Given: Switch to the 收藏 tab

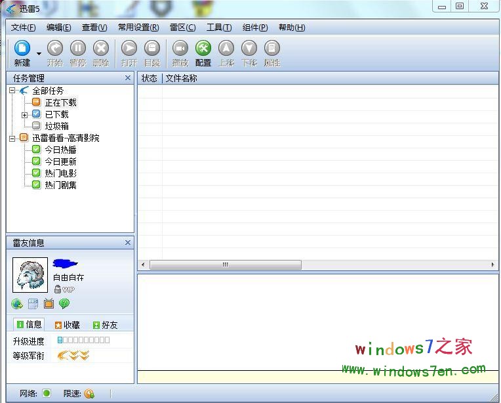Looking at the screenshot, I should point(67,324).
